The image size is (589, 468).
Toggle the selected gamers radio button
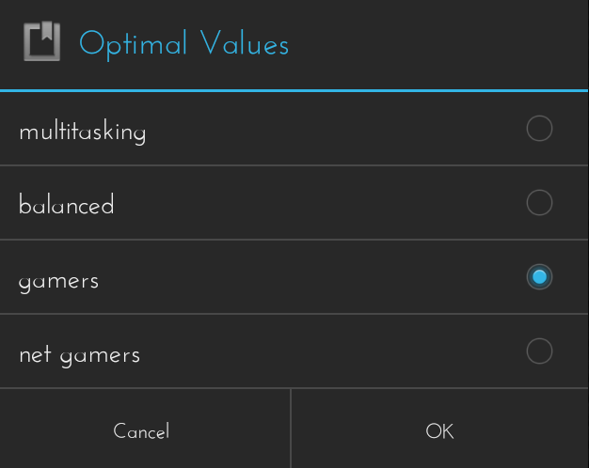point(539,277)
